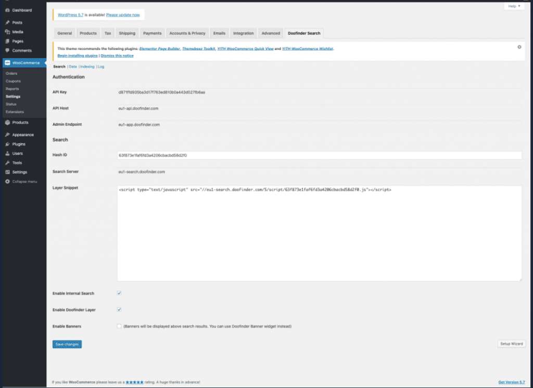This screenshot has width=533, height=388.
Task: Open the Payments settings tab
Action: pos(152,33)
